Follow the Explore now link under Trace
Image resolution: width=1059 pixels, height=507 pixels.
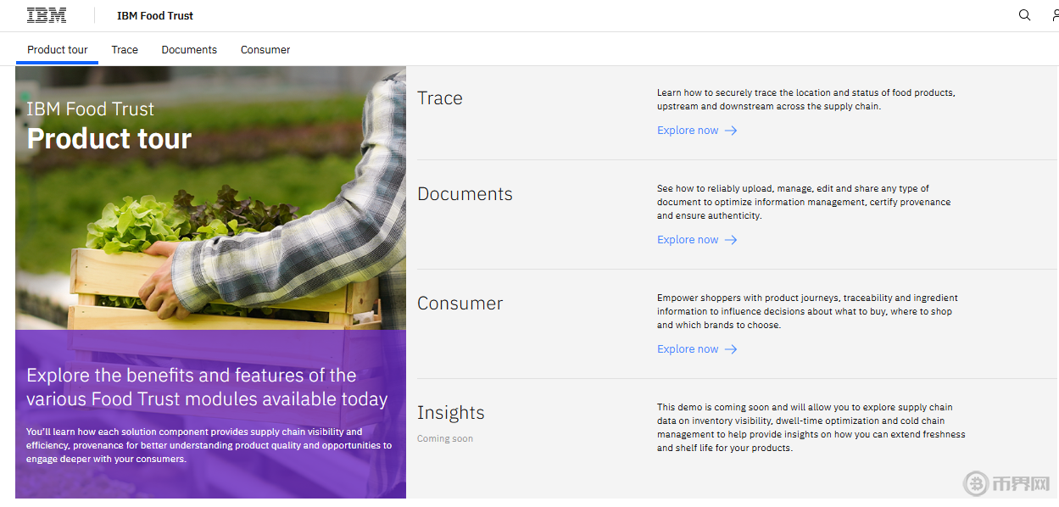(x=688, y=131)
